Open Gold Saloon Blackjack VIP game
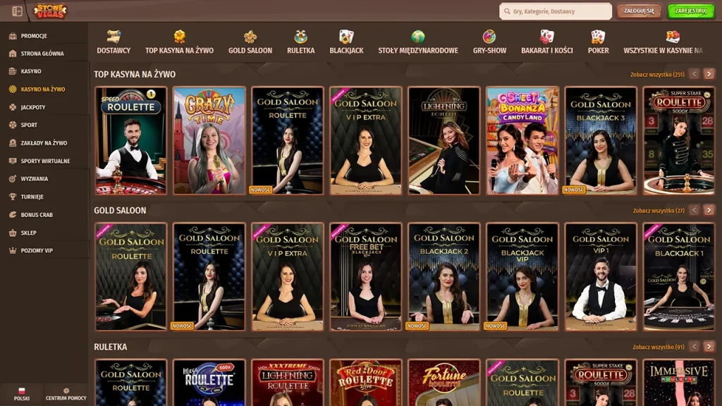This screenshot has width=722, height=406. click(522, 276)
